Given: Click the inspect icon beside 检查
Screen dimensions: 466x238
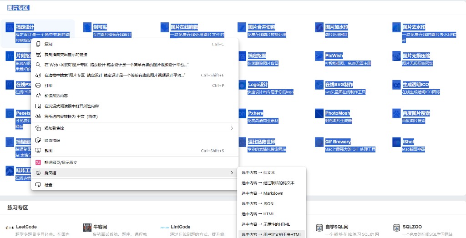Looking at the screenshot, I should click(38, 185).
